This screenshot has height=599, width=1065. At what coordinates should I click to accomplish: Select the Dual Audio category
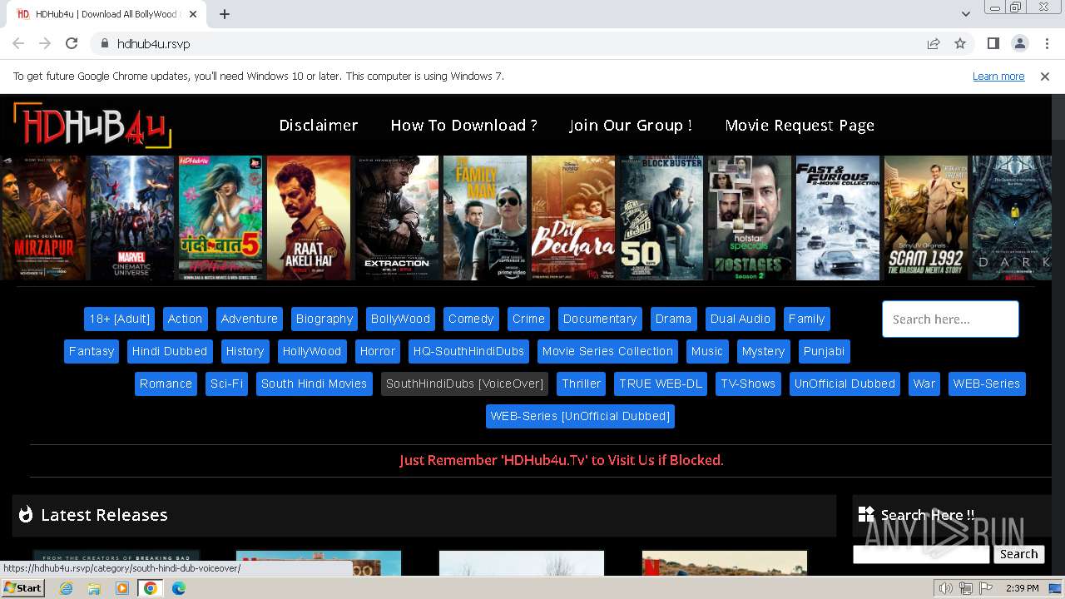pos(741,319)
